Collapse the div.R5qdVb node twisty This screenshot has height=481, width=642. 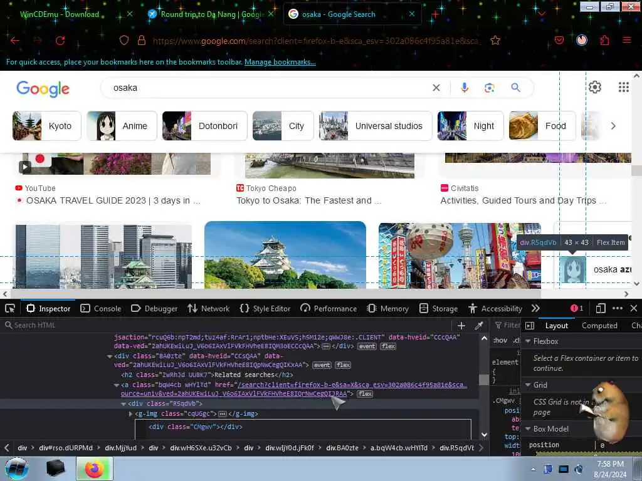tap(124, 404)
